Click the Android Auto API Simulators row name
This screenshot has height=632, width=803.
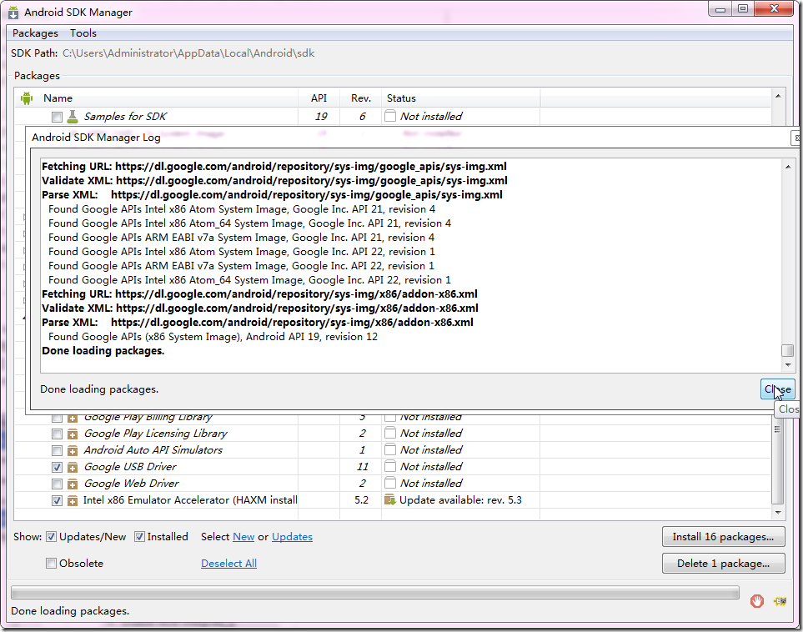point(153,449)
